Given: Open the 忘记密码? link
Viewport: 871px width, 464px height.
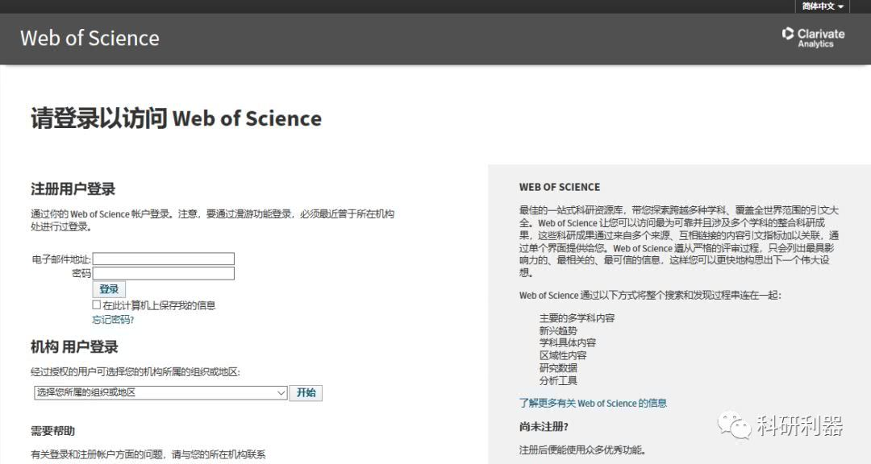Looking at the screenshot, I should point(114,320).
